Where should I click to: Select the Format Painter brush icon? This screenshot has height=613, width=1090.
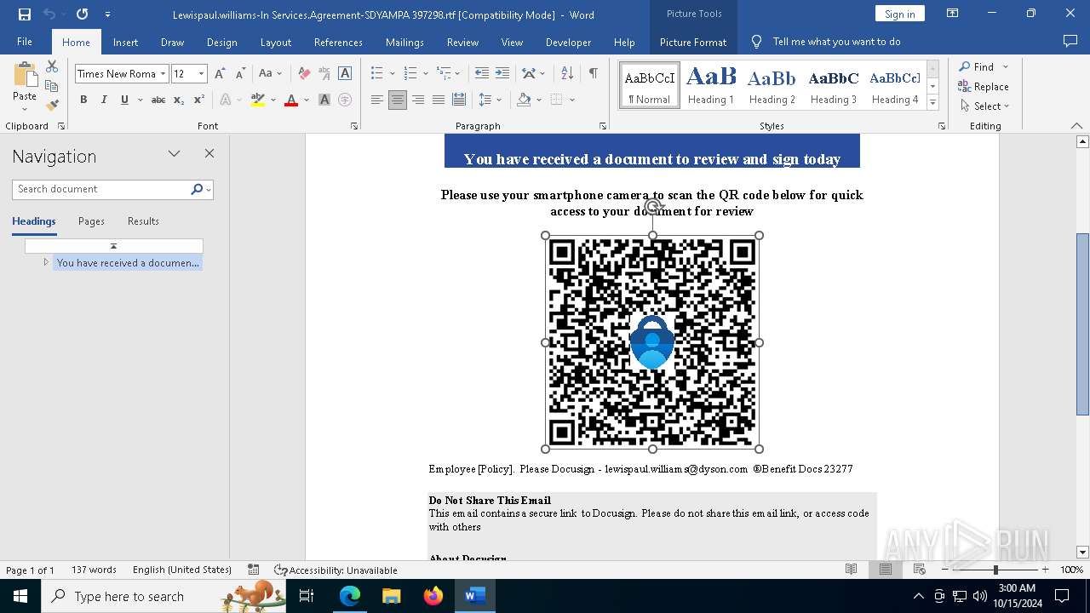(x=52, y=106)
